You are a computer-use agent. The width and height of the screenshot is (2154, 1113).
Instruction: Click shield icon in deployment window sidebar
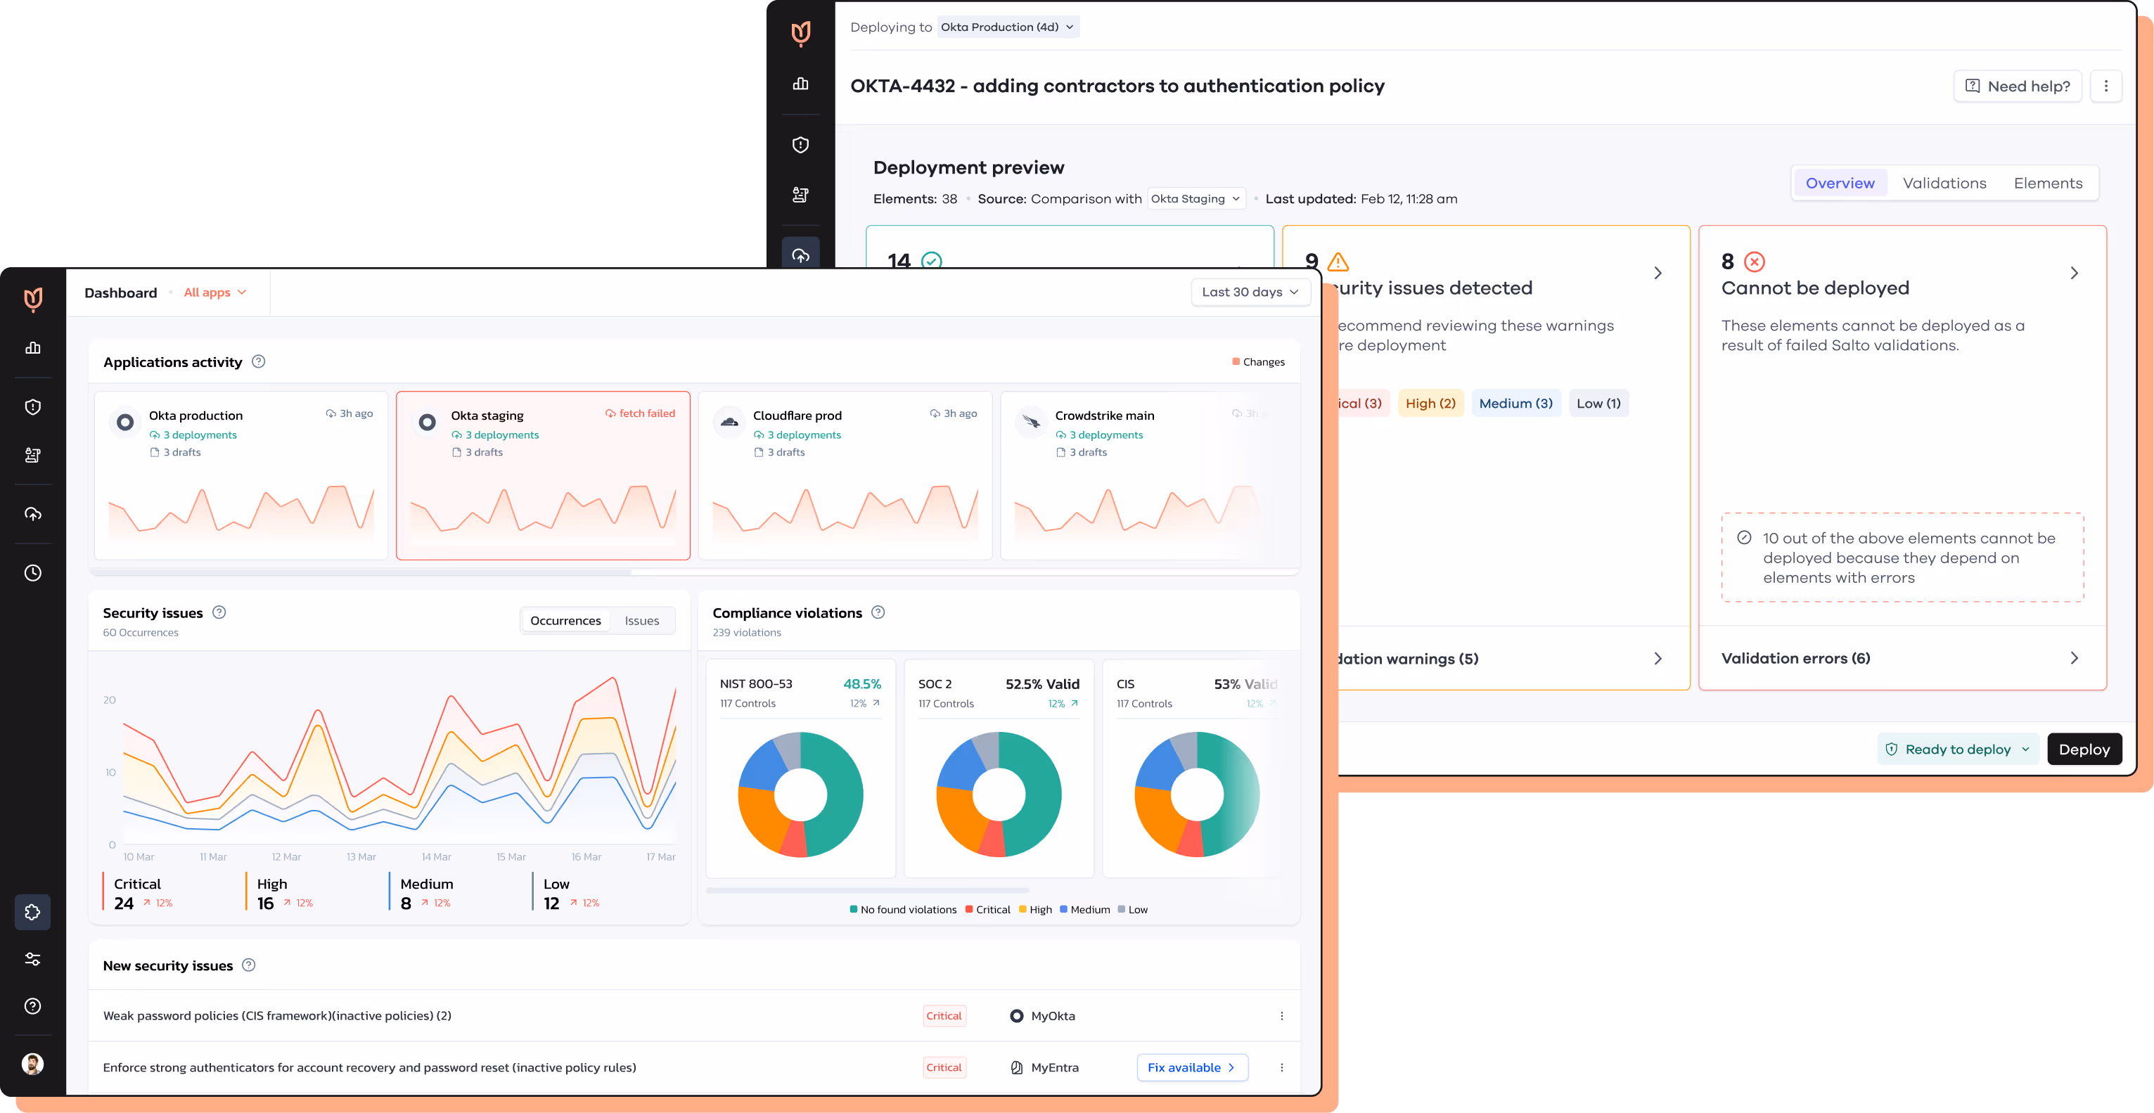(800, 146)
